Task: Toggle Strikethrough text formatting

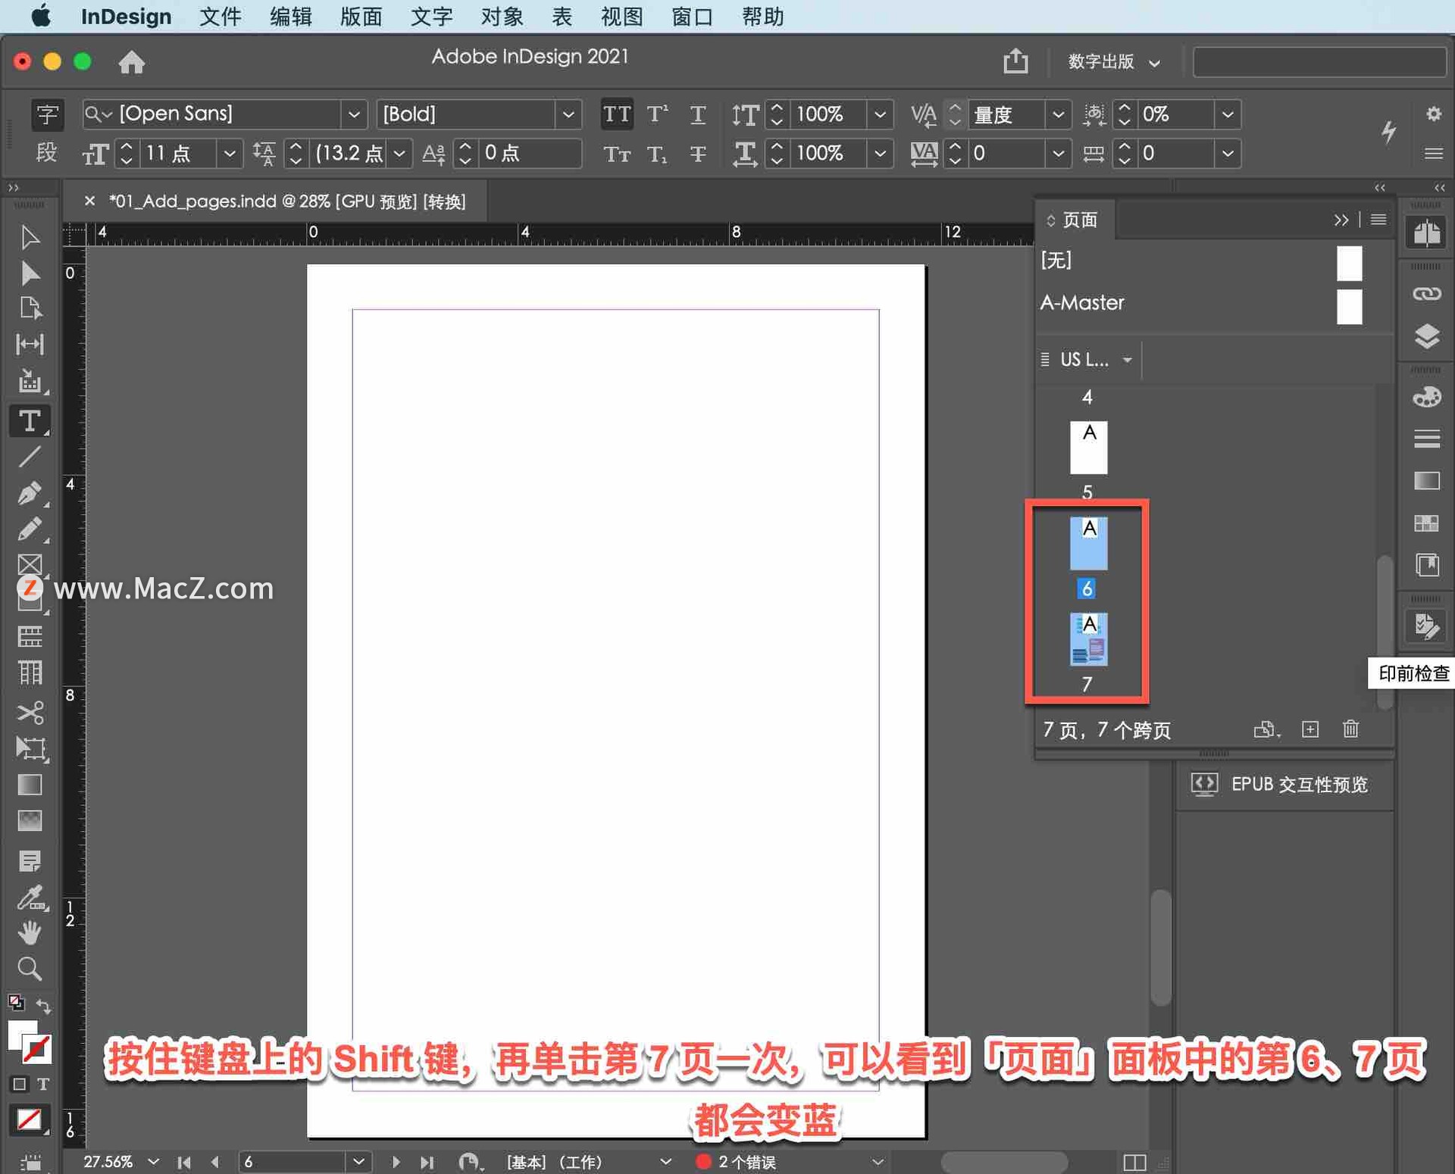Action: pos(697,154)
